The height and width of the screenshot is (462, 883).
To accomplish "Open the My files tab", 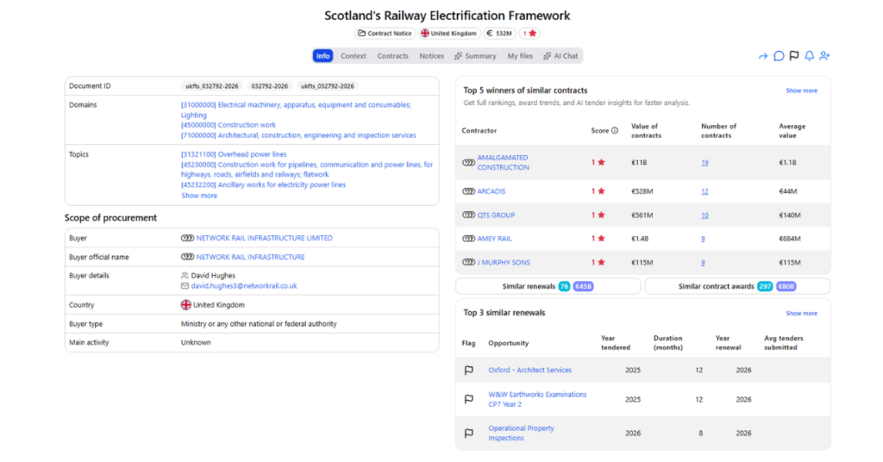I will [520, 56].
